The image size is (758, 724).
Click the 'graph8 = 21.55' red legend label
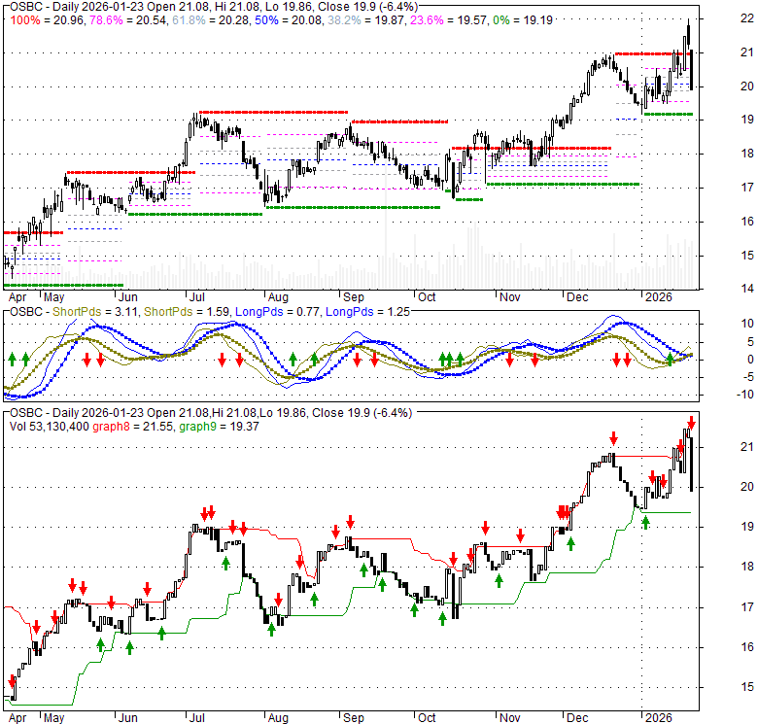click(132, 427)
